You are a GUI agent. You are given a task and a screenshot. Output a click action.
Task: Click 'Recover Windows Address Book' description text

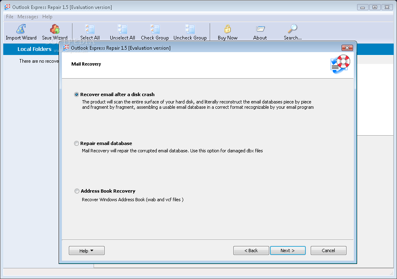click(133, 200)
